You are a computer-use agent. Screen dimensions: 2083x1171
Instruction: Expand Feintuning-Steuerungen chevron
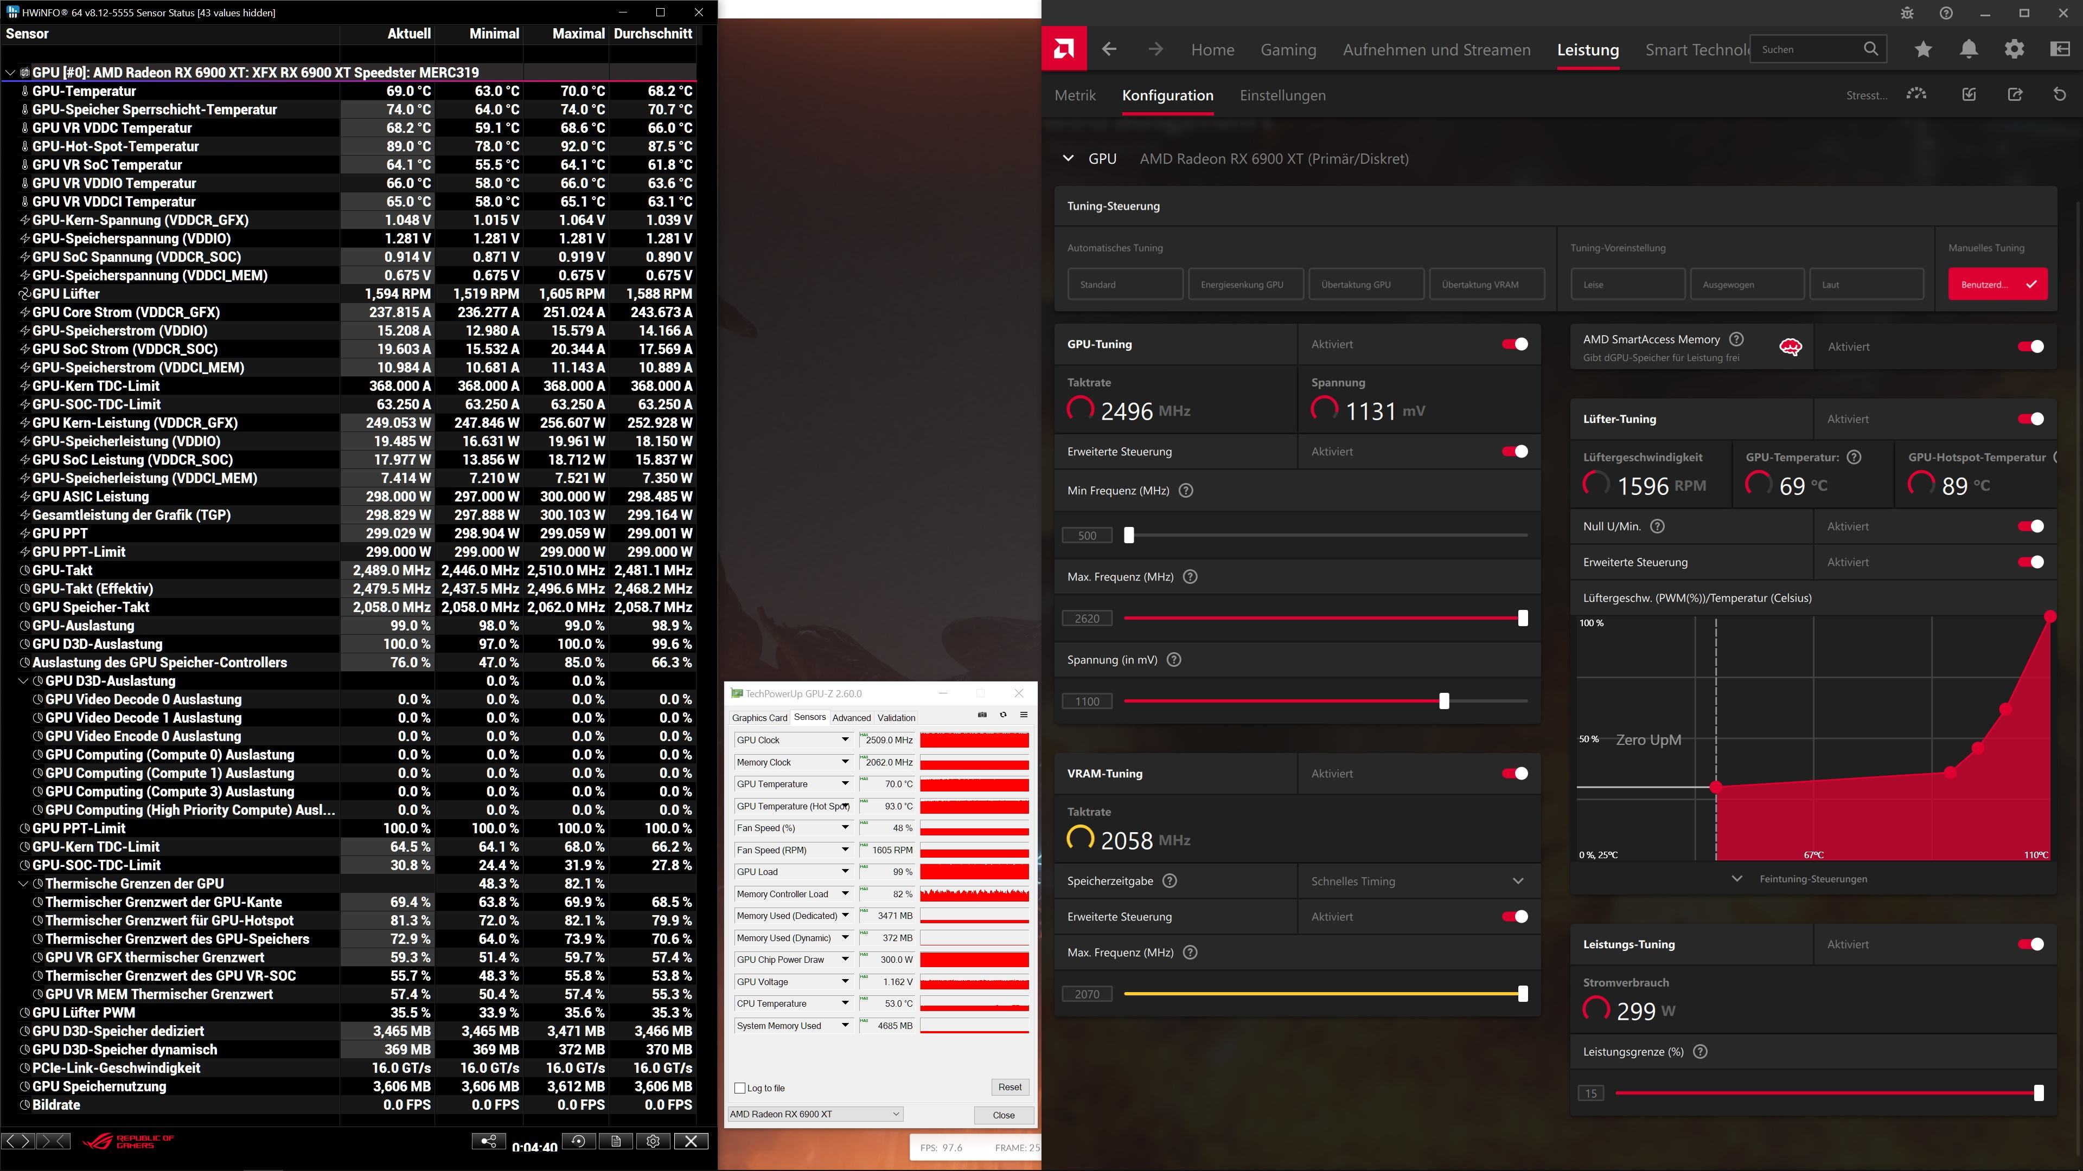point(1737,878)
